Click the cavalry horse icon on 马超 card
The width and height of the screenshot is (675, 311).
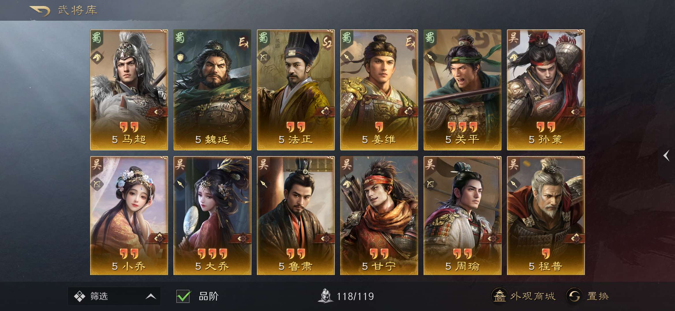pyautogui.click(x=97, y=57)
